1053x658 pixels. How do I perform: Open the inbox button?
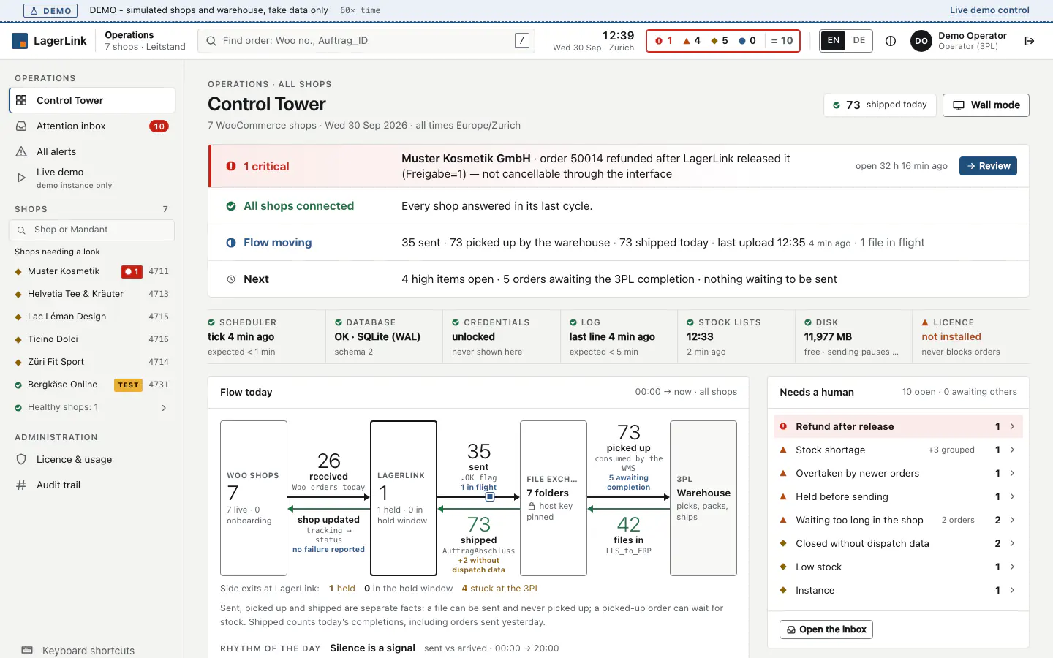826,629
